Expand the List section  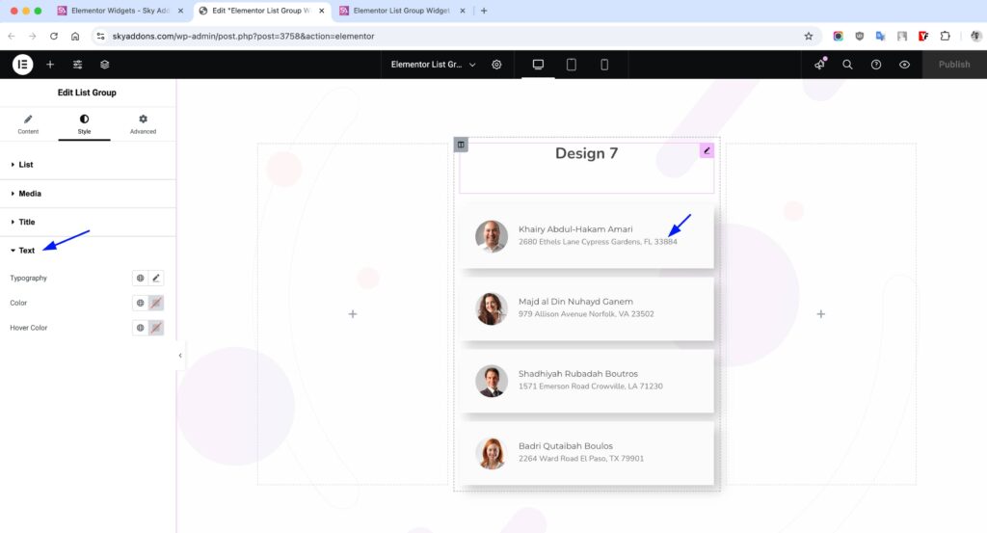coord(88,164)
